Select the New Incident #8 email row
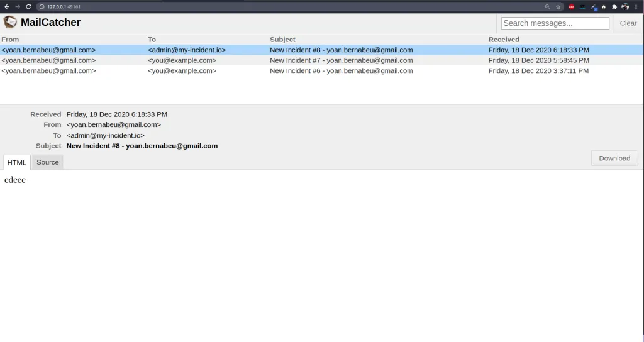The width and height of the screenshot is (644, 342). 341,50
